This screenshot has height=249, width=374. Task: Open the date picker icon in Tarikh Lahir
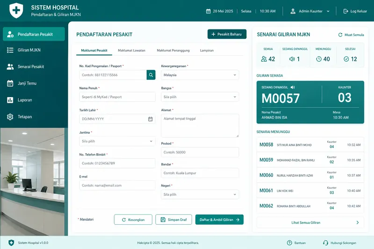[150, 119]
